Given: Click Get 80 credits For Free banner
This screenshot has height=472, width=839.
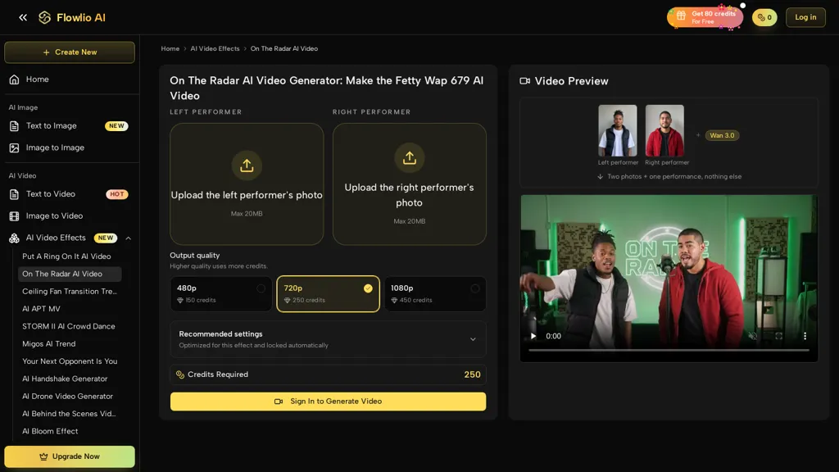Looking at the screenshot, I should click(x=705, y=17).
